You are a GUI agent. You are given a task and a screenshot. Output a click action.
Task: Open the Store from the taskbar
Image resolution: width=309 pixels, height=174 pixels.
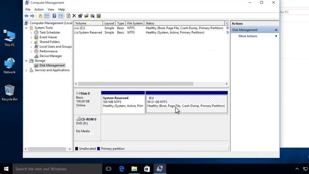point(147,169)
